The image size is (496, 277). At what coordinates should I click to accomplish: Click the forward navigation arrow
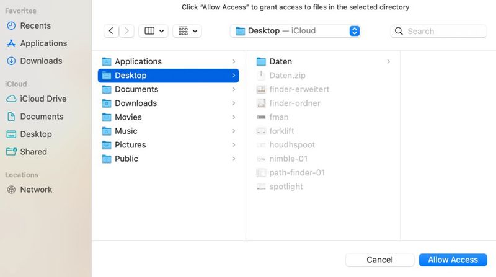(x=126, y=31)
